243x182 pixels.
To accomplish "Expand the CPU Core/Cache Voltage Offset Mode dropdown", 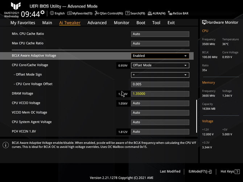I will click(x=160, y=65).
